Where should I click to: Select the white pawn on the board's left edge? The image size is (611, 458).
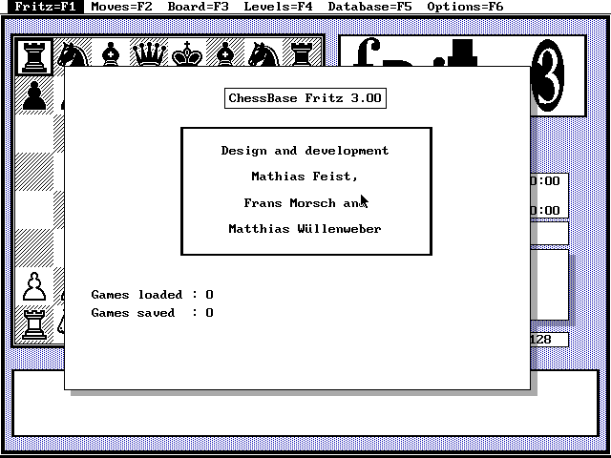point(34,286)
